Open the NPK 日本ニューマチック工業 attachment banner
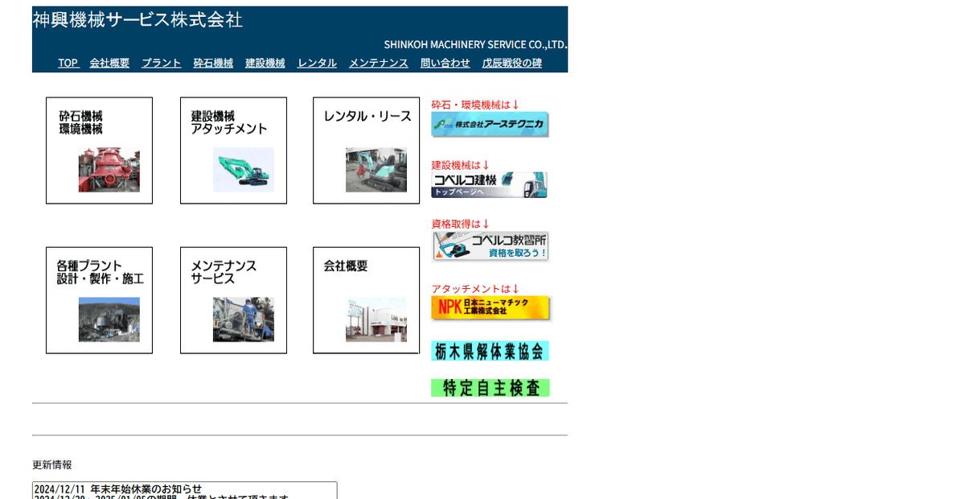The width and height of the screenshot is (965, 499). [491, 307]
